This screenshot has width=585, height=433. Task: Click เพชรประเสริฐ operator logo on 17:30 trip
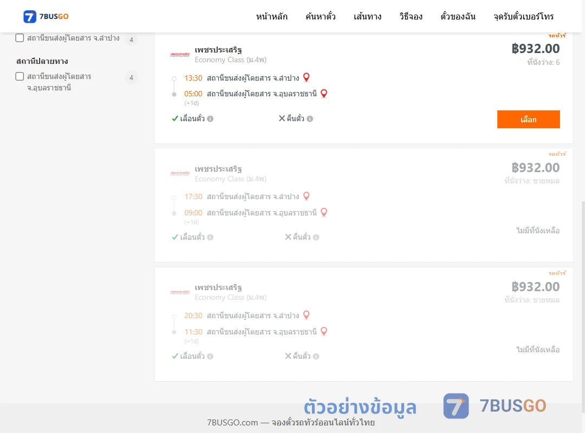click(180, 173)
